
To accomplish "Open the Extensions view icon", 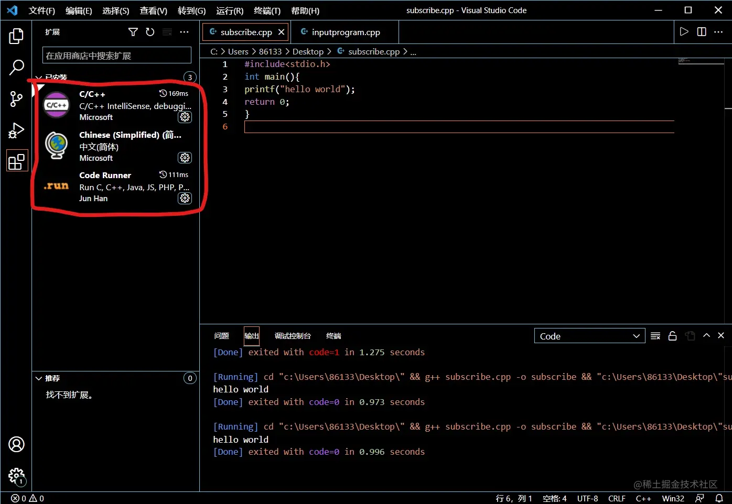I will pyautogui.click(x=16, y=161).
